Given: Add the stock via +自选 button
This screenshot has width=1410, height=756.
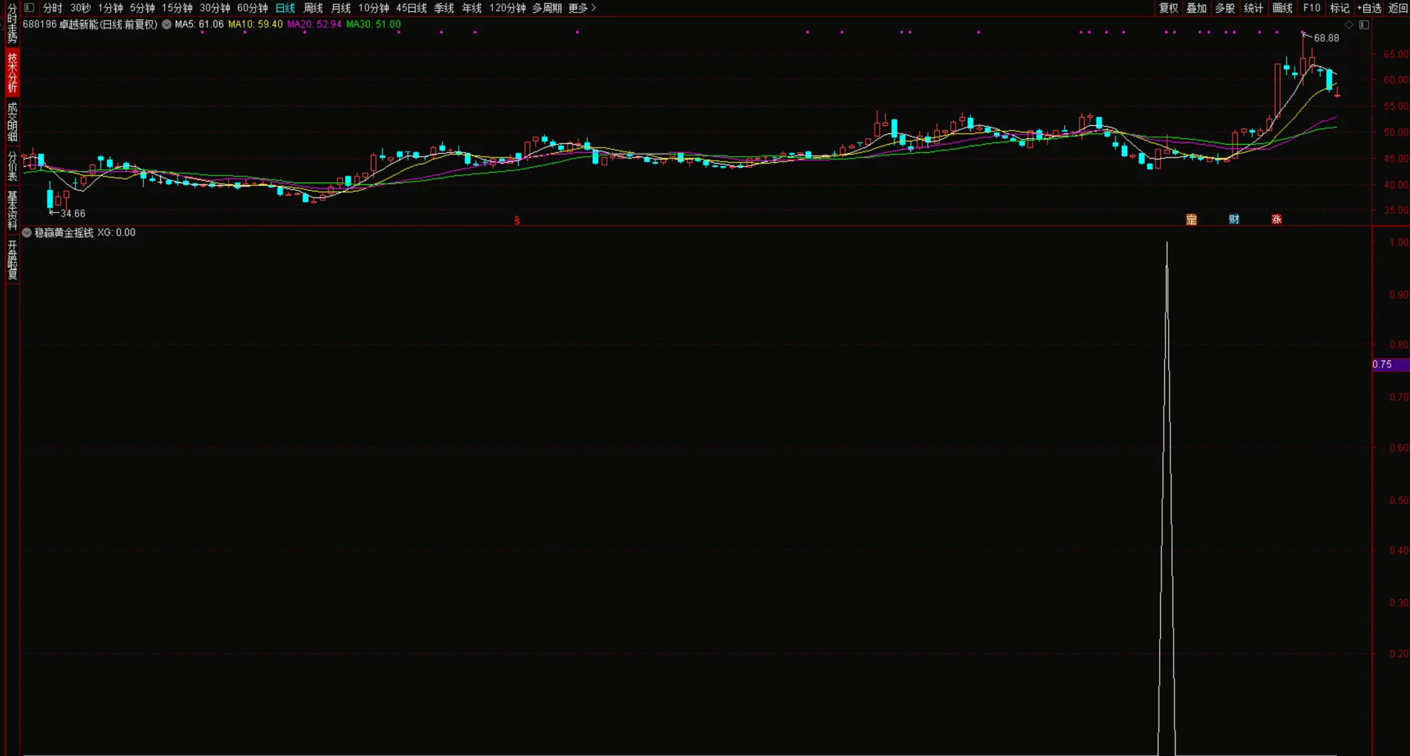Looking at the screenshot, I should pyautogui.click(x=1369, y=8).
